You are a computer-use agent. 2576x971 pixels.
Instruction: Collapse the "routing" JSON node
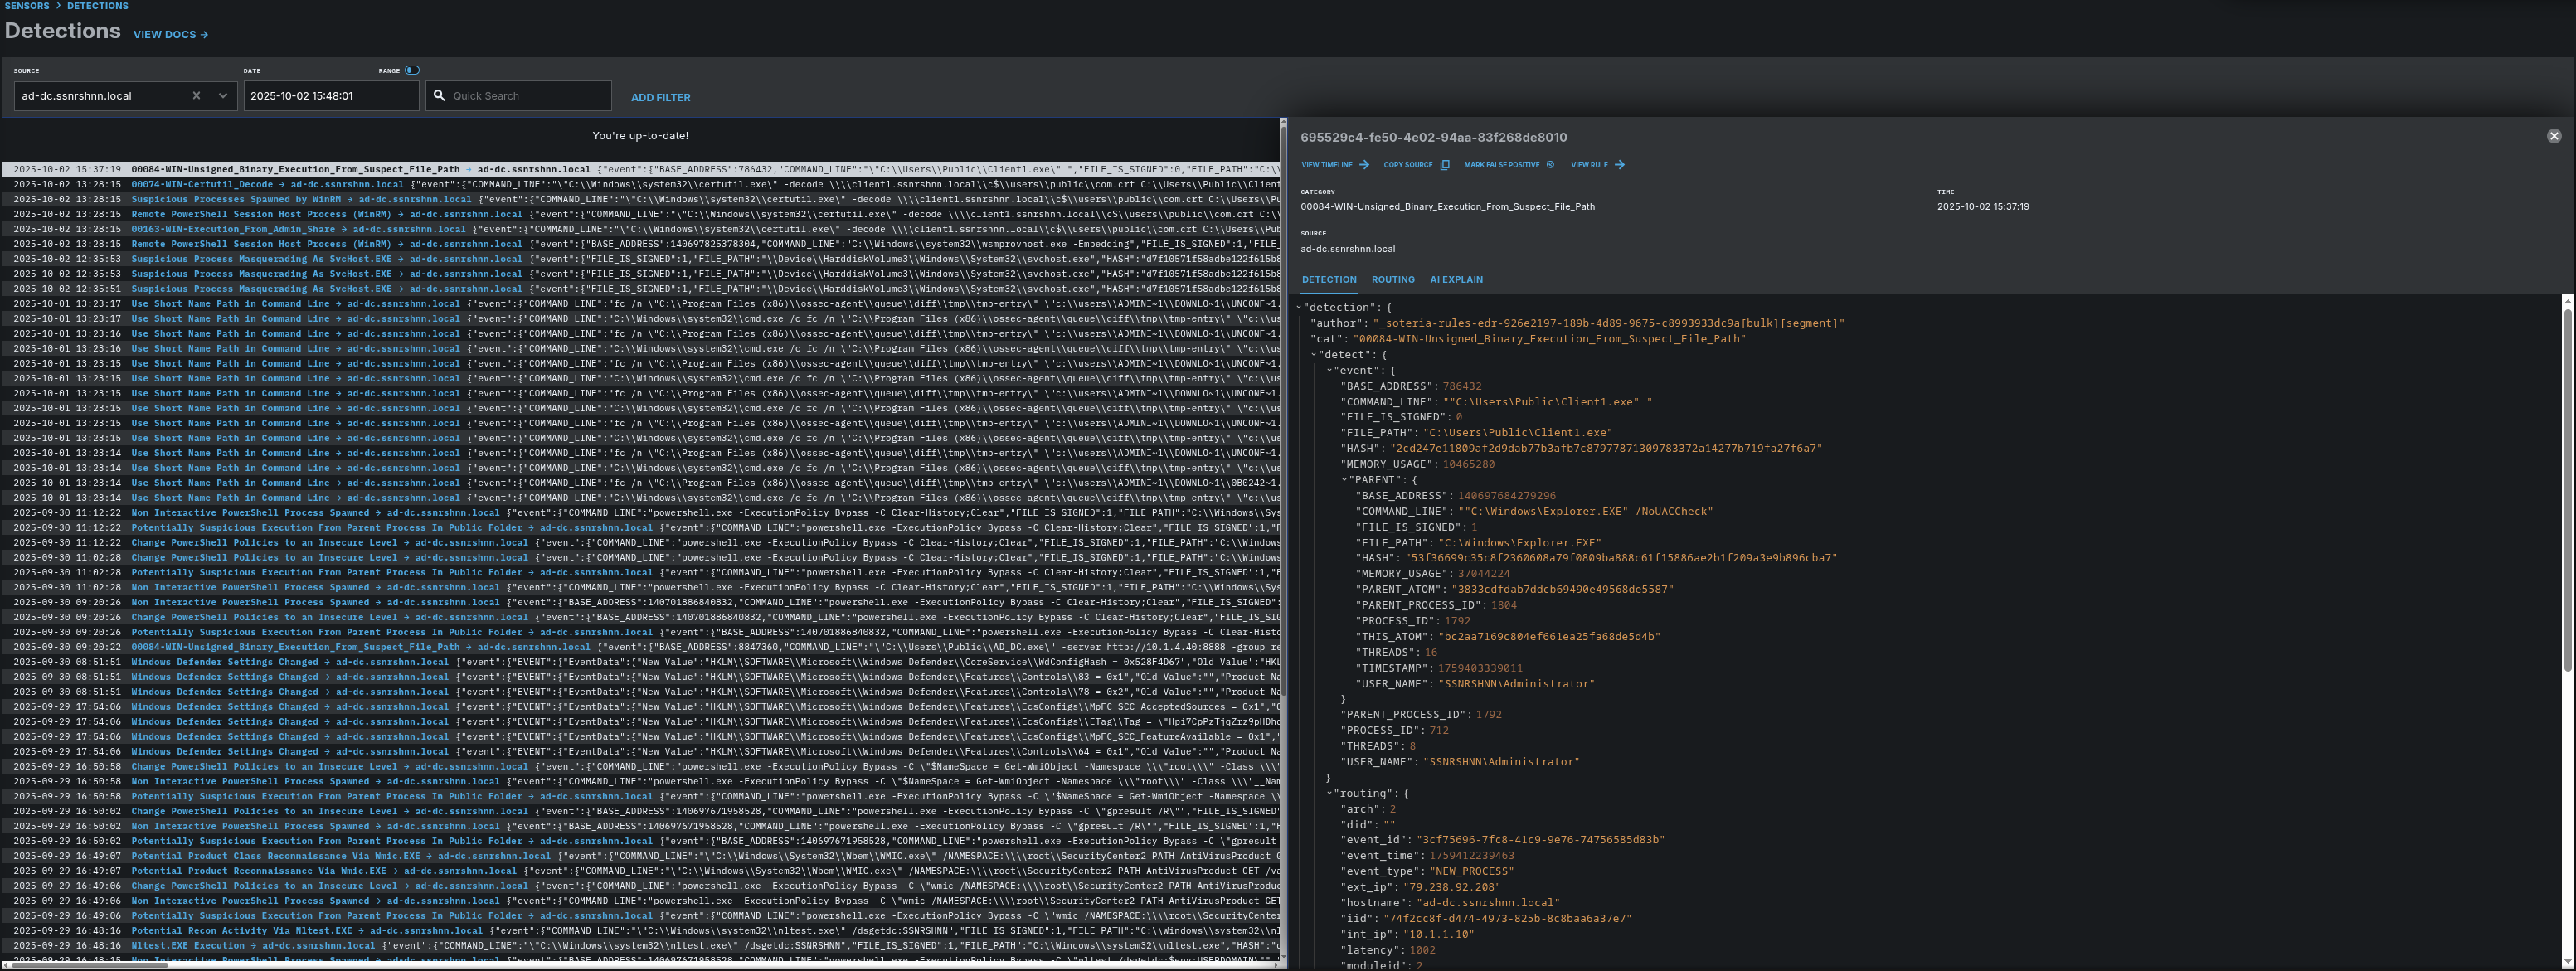pos(1330,793)
